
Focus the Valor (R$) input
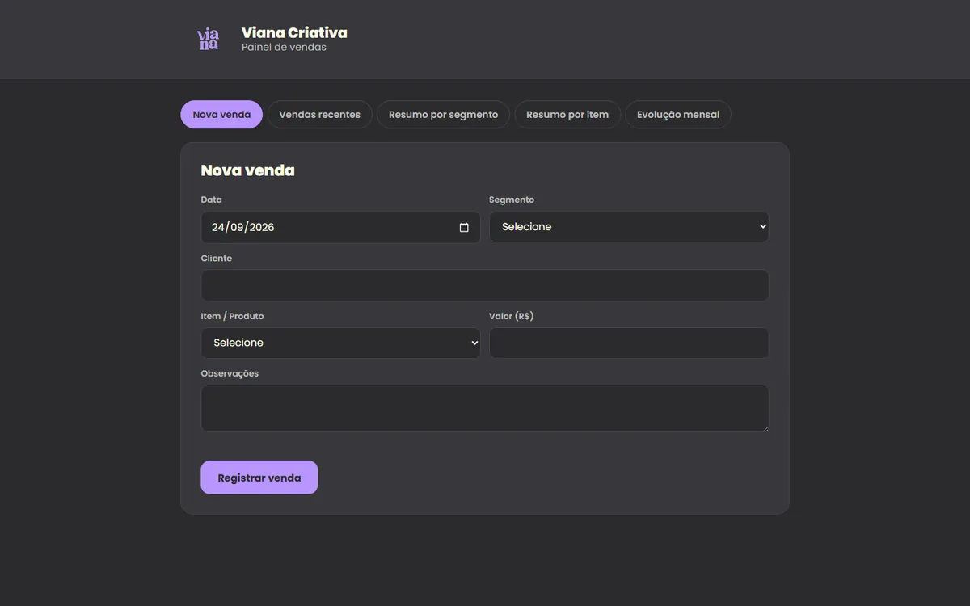click(x=629, y=343)
